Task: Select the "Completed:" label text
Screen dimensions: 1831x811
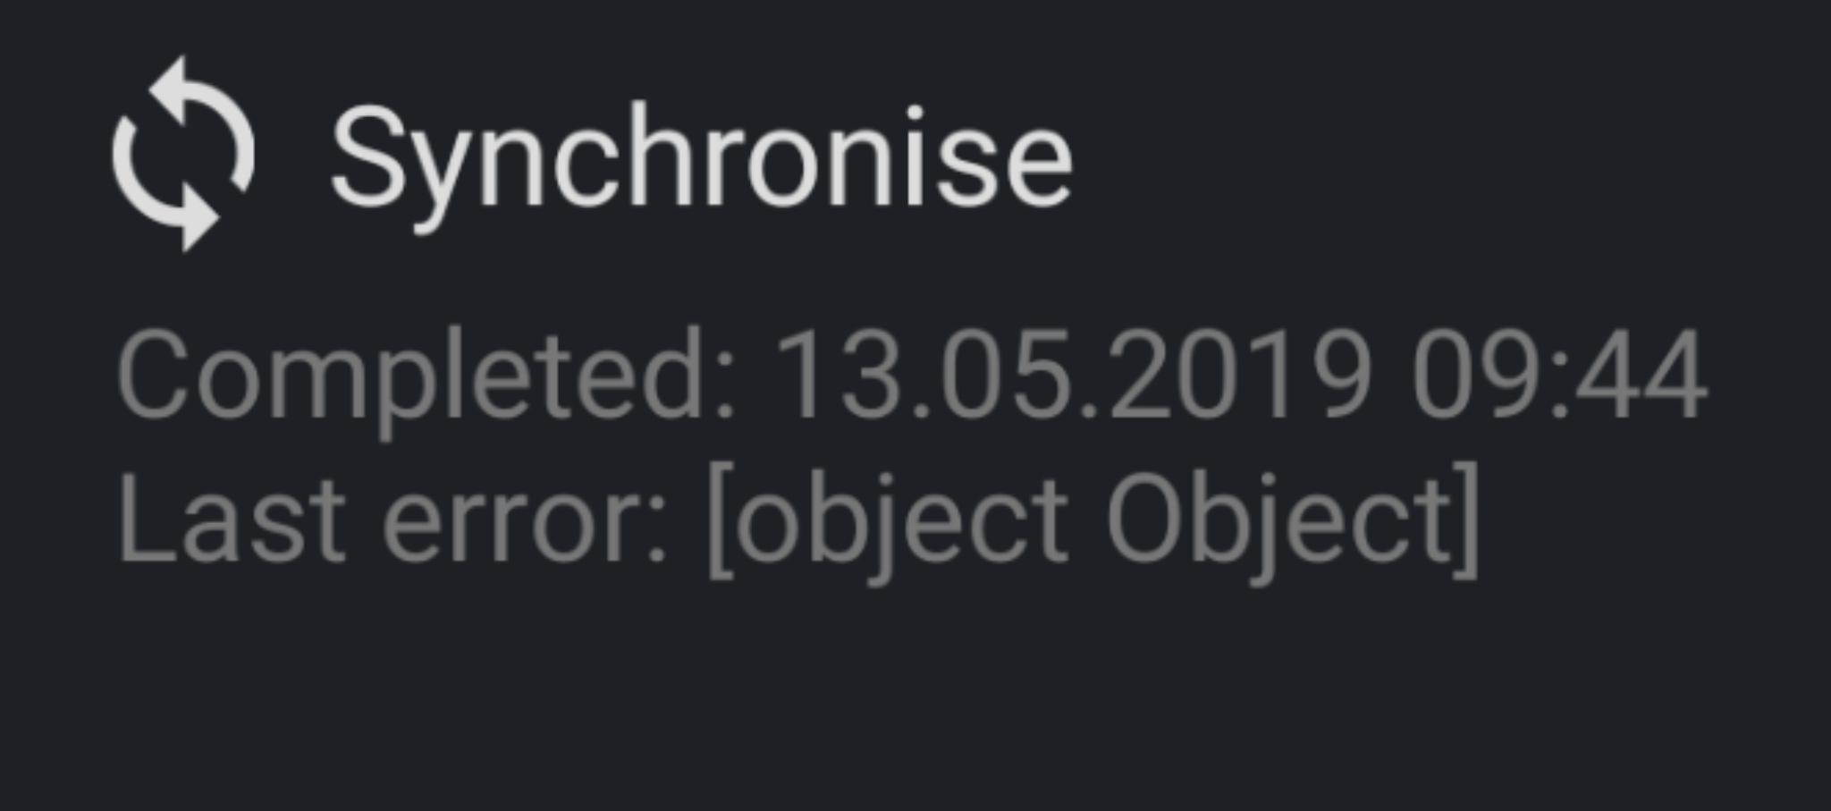Action: pyautogui.click(x=426, y=374)
